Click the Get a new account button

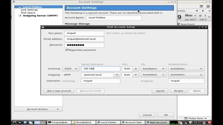pyautogui.click(x=59, y=91)
